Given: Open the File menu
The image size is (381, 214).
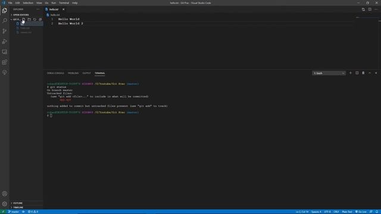Looking at the screenshot, I should tap(10, 3).
